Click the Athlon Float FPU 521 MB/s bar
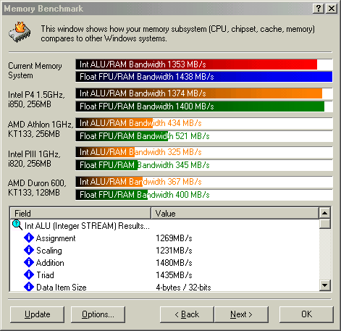The height and width of the screenshot is (331, 341). [204, 136]
